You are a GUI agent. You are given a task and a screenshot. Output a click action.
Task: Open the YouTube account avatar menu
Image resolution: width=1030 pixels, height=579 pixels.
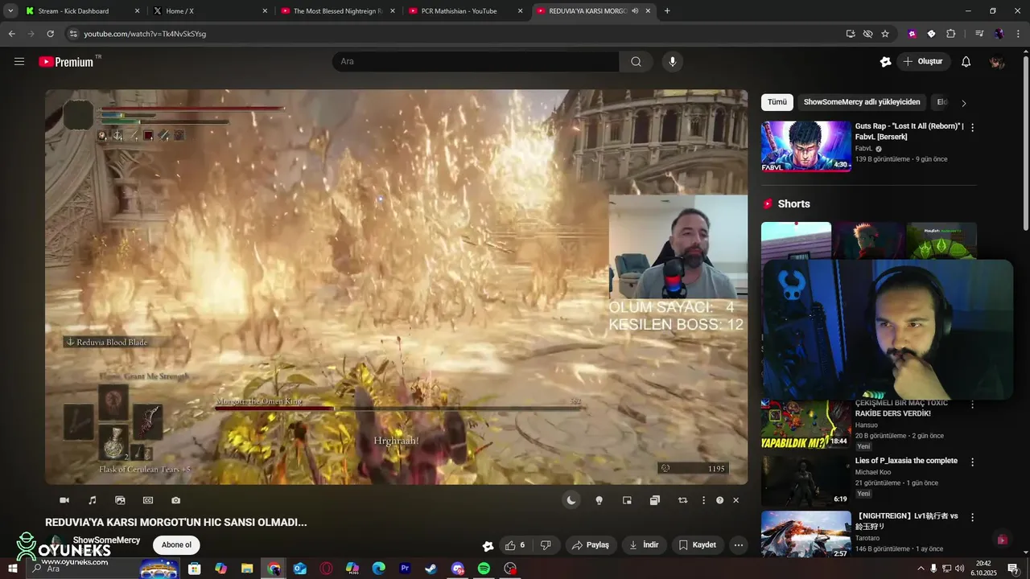click(x=997, y=62)
